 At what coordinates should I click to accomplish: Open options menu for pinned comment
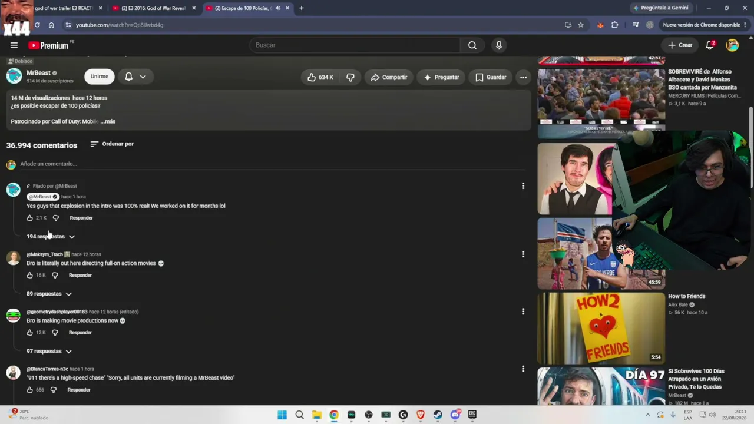pyautogui.click(x=523, y=186)
